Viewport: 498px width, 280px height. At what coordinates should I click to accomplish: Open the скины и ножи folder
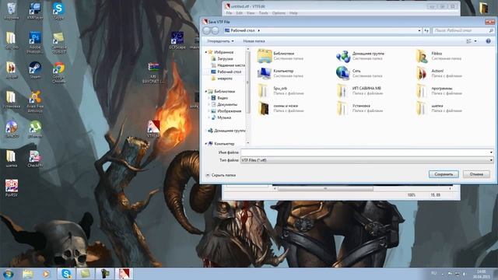280,108
